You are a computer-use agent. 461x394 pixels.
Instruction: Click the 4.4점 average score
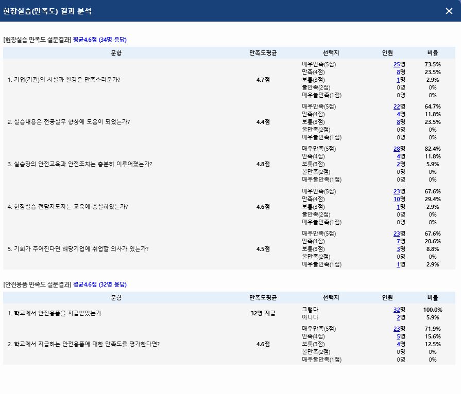(x=263, y=122)
